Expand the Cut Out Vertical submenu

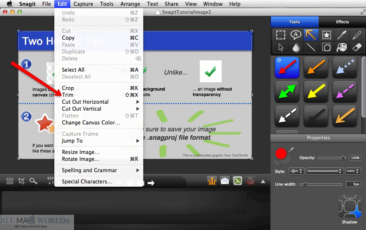pyautogui.click(x=99, y=109)
